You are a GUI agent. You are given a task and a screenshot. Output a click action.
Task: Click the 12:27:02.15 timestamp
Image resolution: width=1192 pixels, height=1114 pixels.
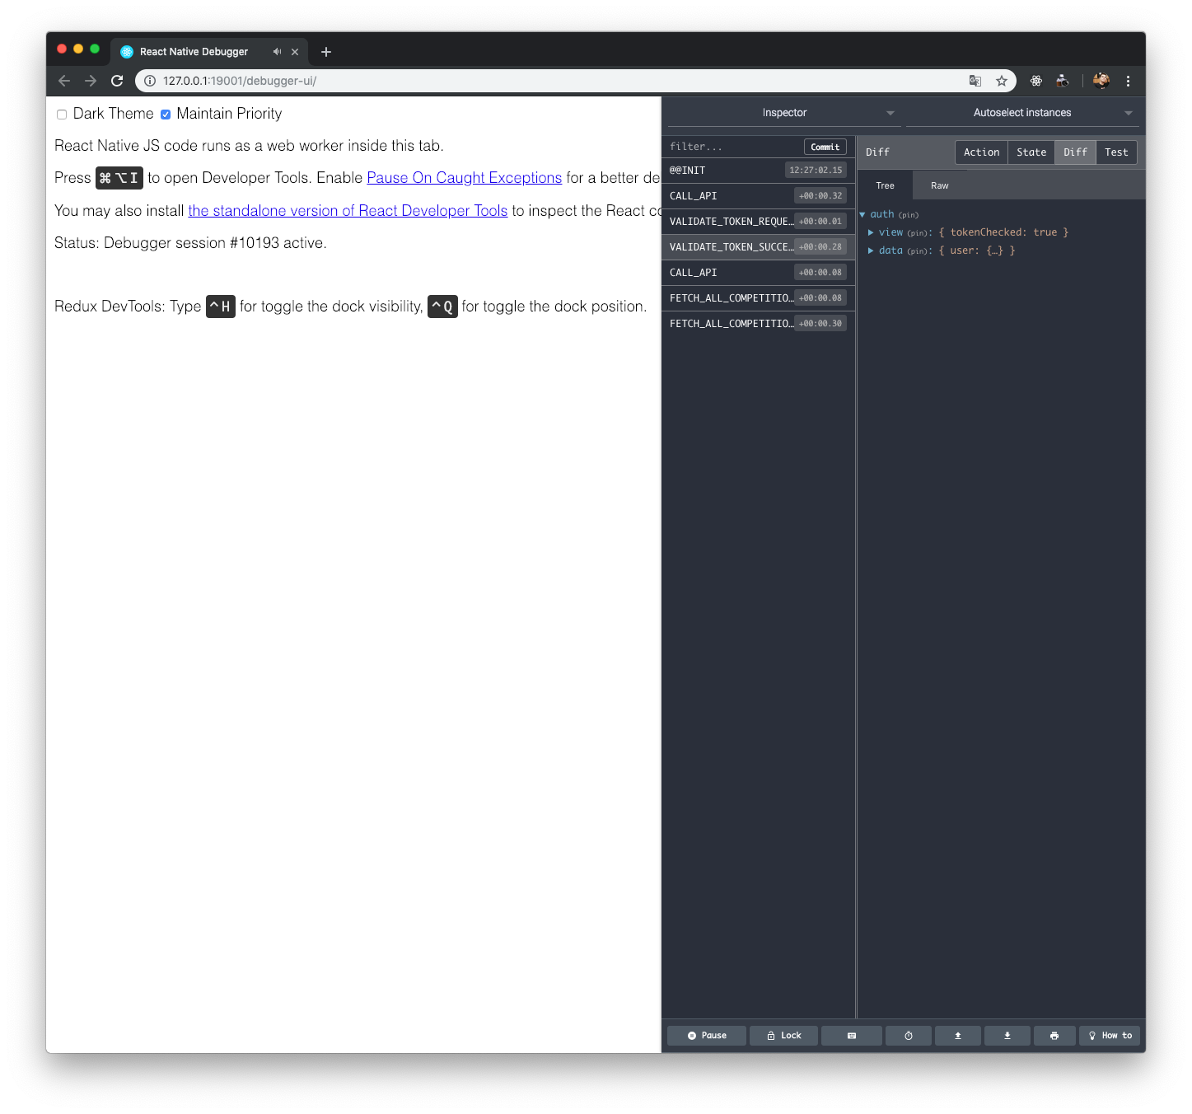pos(816,171)
